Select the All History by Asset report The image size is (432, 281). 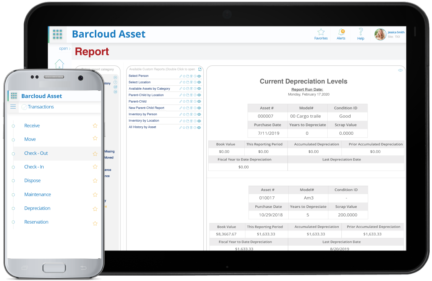(x=143, y=127)
